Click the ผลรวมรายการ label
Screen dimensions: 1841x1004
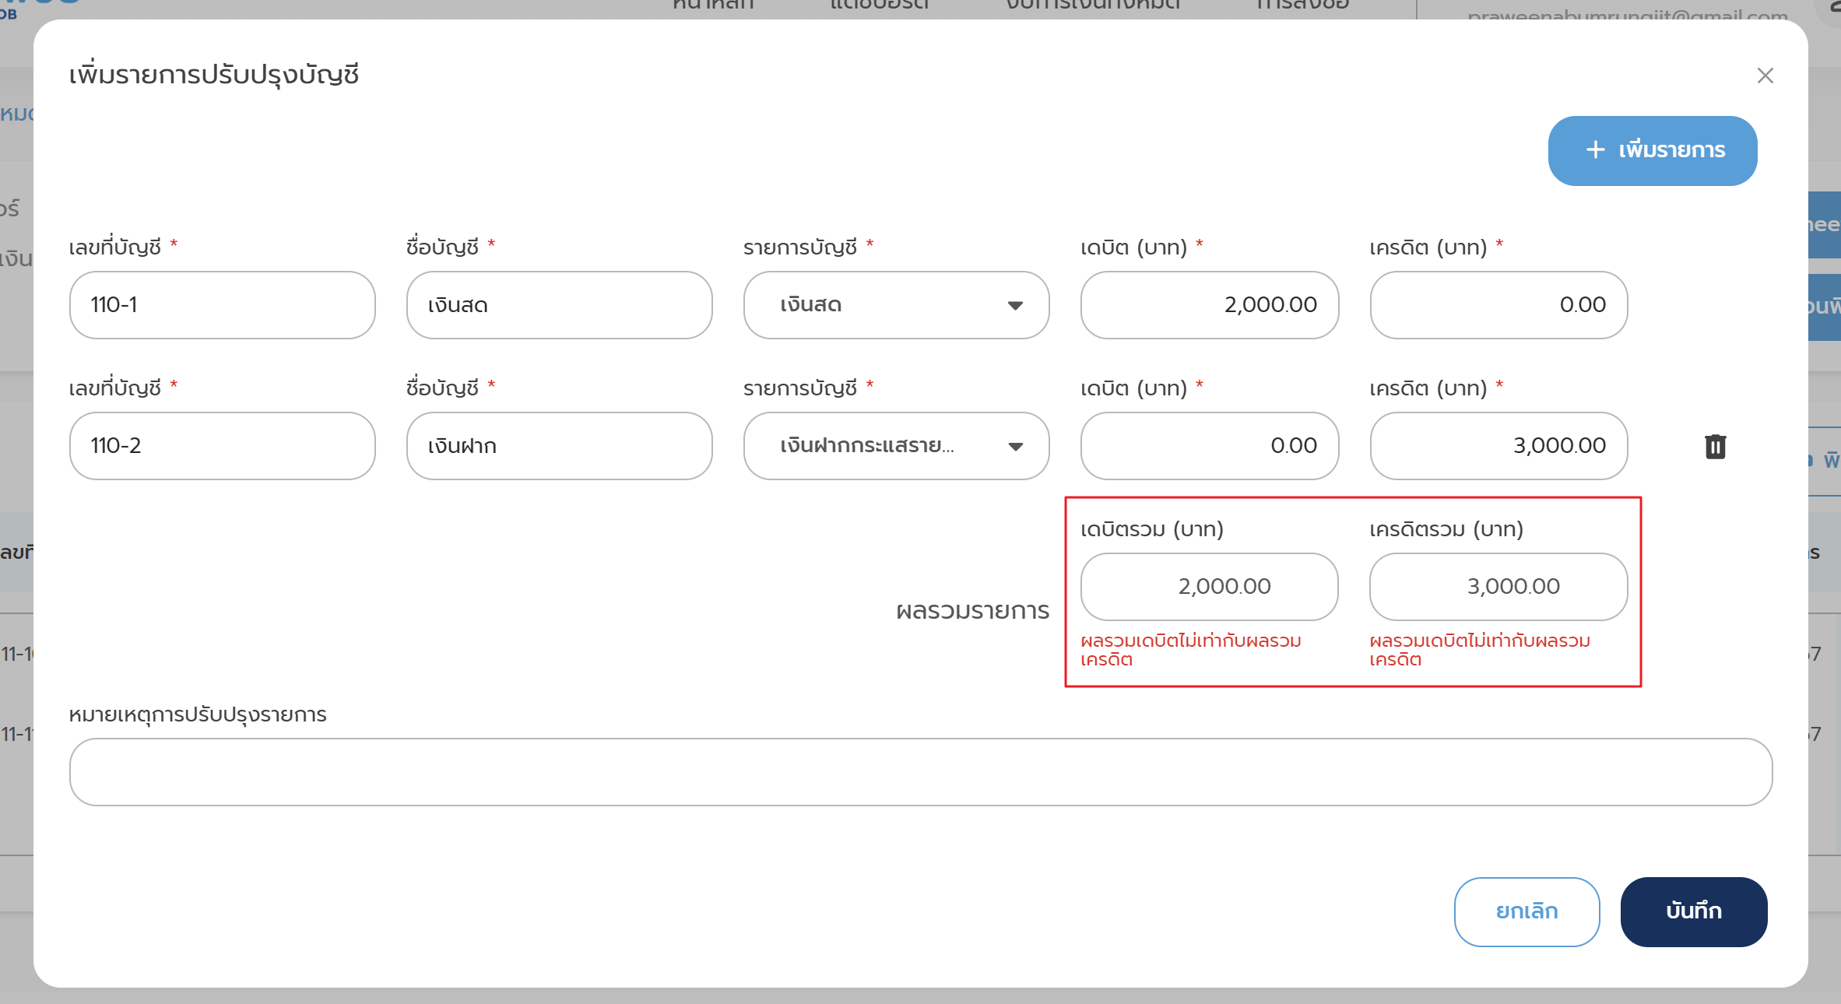coord(972,611)
